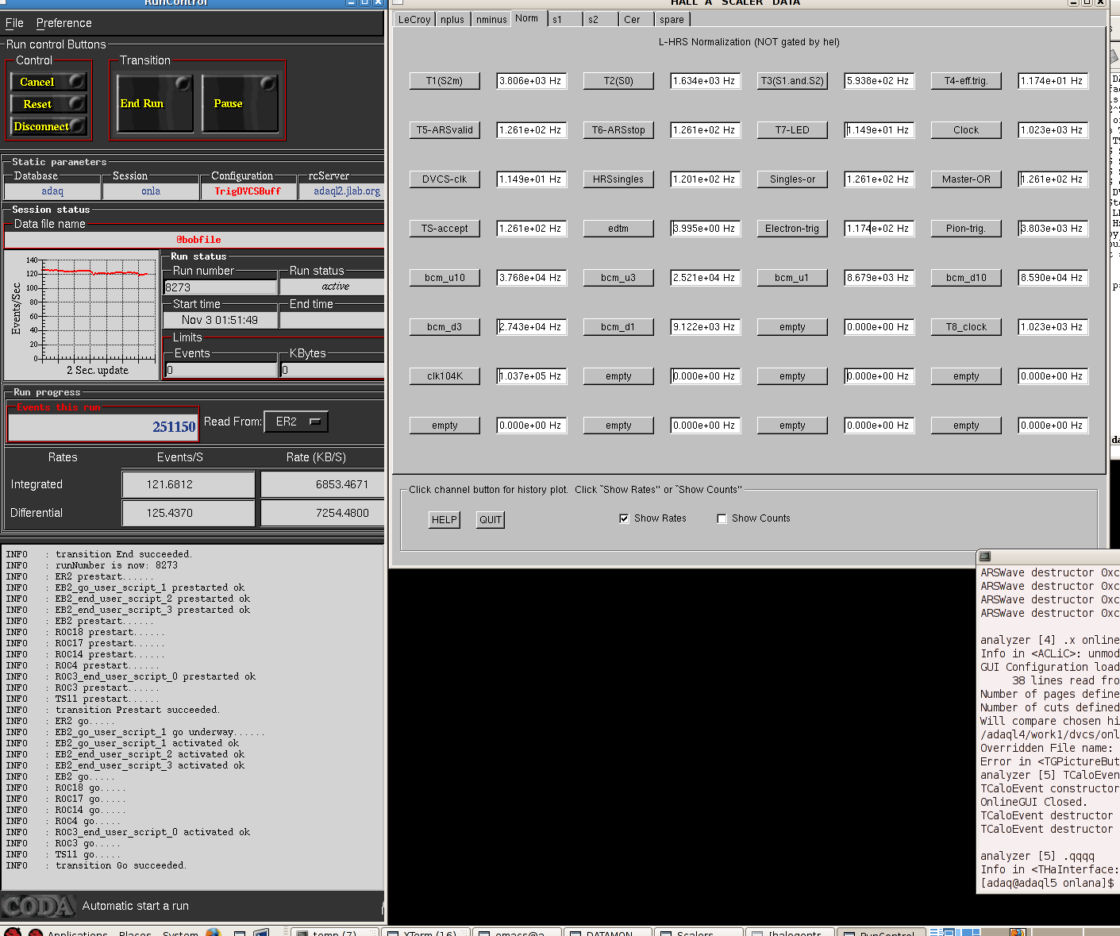Toggle the Show Rates checkbox

tap(624, 518)
